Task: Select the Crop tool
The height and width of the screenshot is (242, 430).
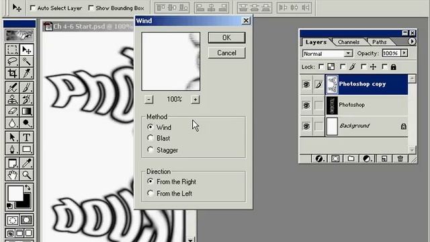Action: click(x=12, y=73)
